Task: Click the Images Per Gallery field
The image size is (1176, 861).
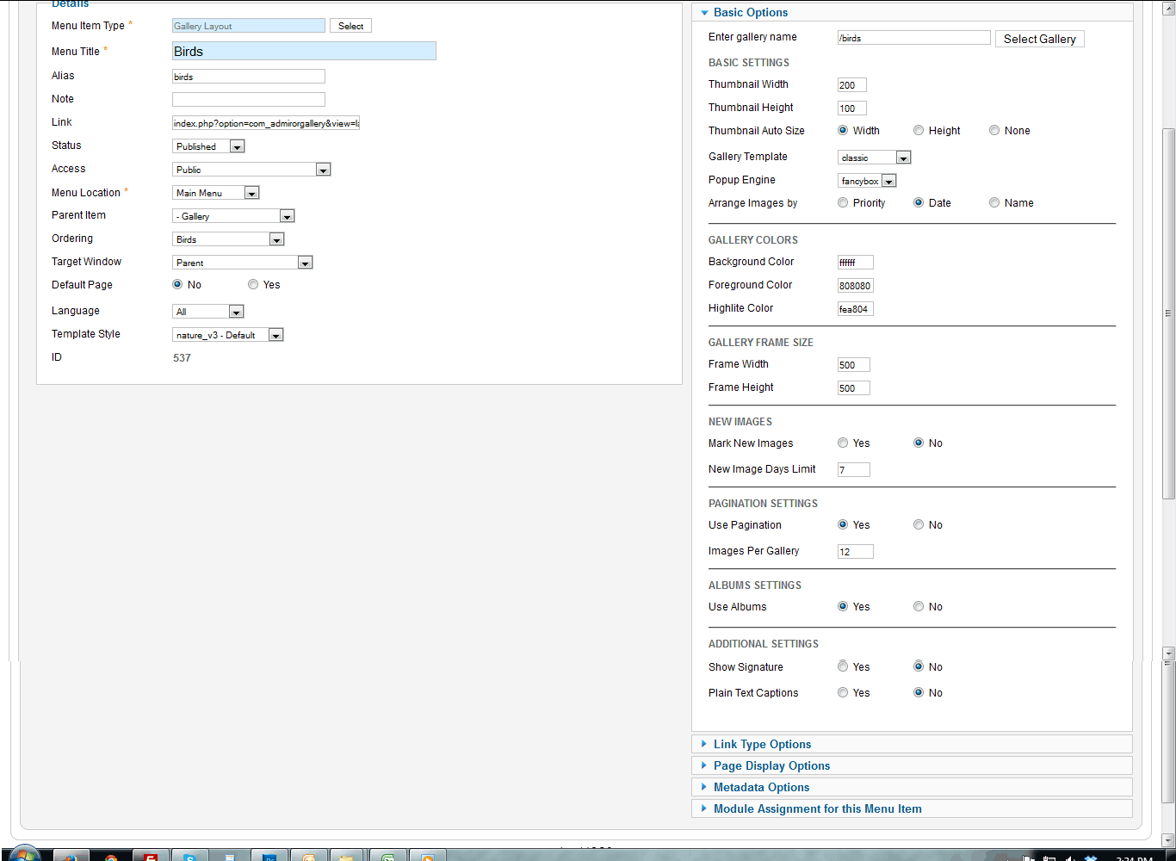Action: coord(856,552)
